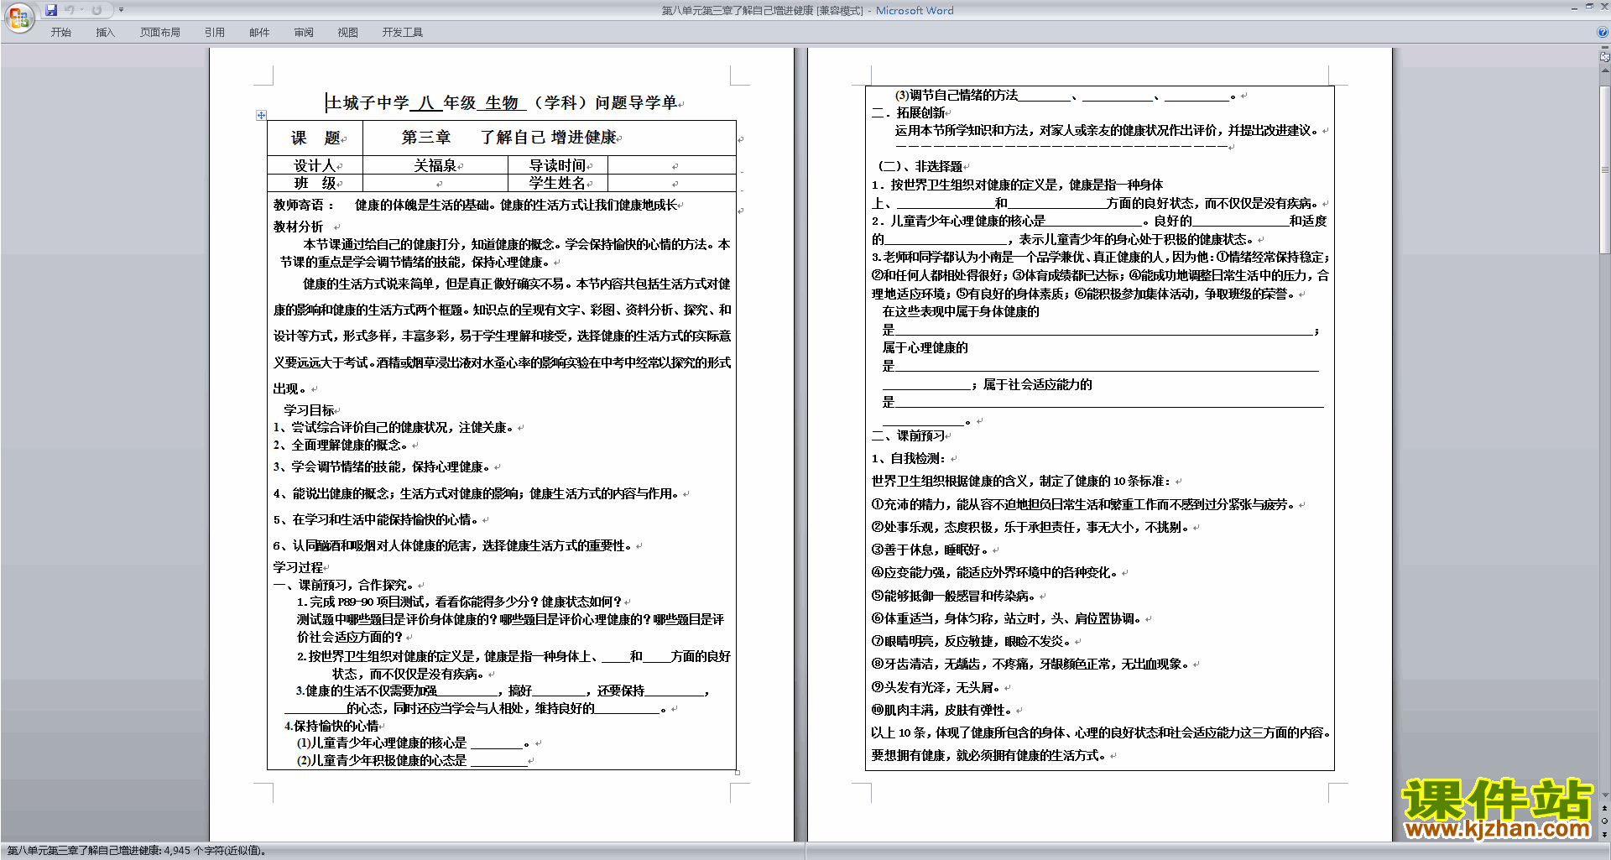This screenshot has width=1611, height=860.
Task: Click the （二）、非选择题 heading
Action: (920, 166)
